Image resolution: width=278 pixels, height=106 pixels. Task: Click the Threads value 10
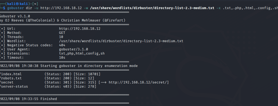[61, 37]
